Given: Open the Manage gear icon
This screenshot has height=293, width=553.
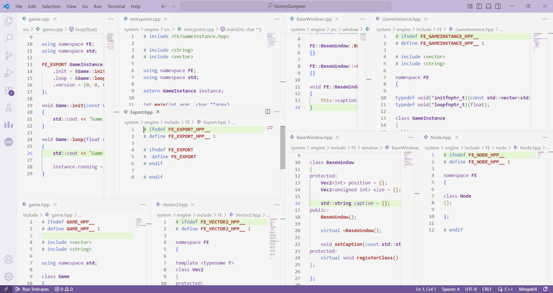Looking at the screenshot, I should point(9,277).
